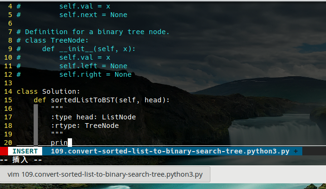Click 'self.right = None' on line 12

coord(95,74)
